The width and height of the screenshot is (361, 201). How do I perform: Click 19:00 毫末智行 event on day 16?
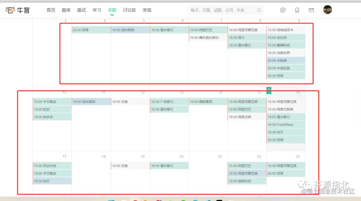coord(286,117)
